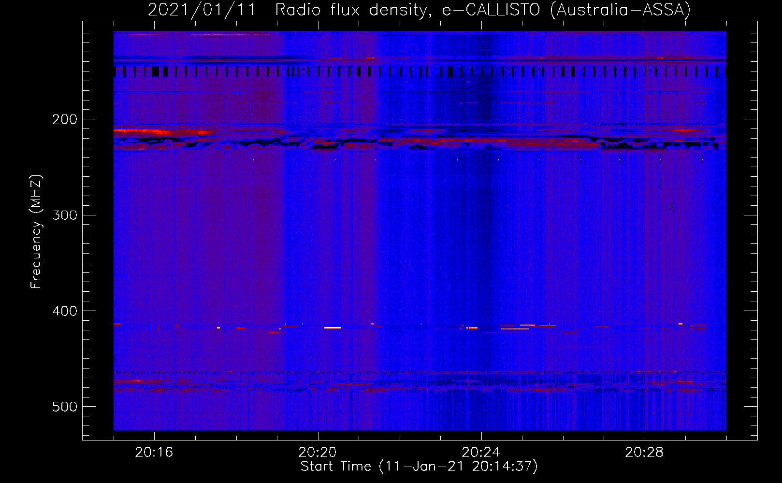Click the 20:24 time tick label
The height and width of the screenshot is (483, 782).
coord(480,453)
